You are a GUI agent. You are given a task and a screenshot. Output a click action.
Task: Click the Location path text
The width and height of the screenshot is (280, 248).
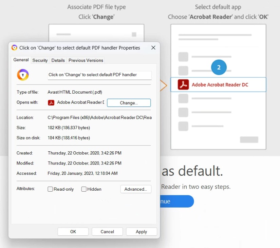point(99,117)
